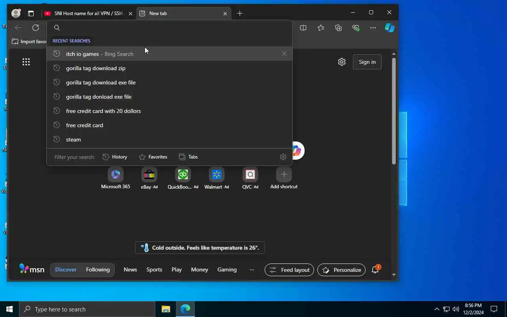Open the Copilot sidebar icon
The width and height of the screenshot is (507, 317).
(390, 28)
